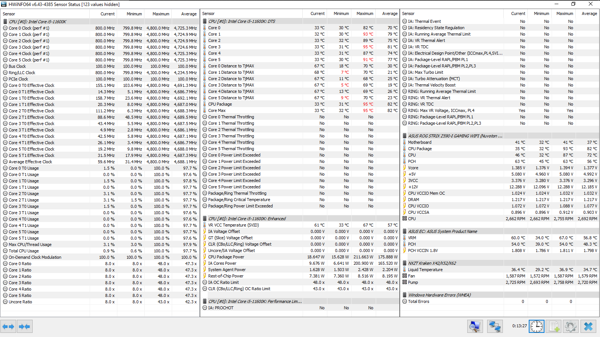The width and height of the screenshot is (600, 337).
Task: Select the Rest-of-Chip Power row
Action: [x=300, y=276]
